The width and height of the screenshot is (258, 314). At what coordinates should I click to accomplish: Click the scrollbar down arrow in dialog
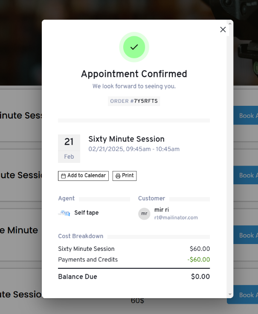point(230,294)
